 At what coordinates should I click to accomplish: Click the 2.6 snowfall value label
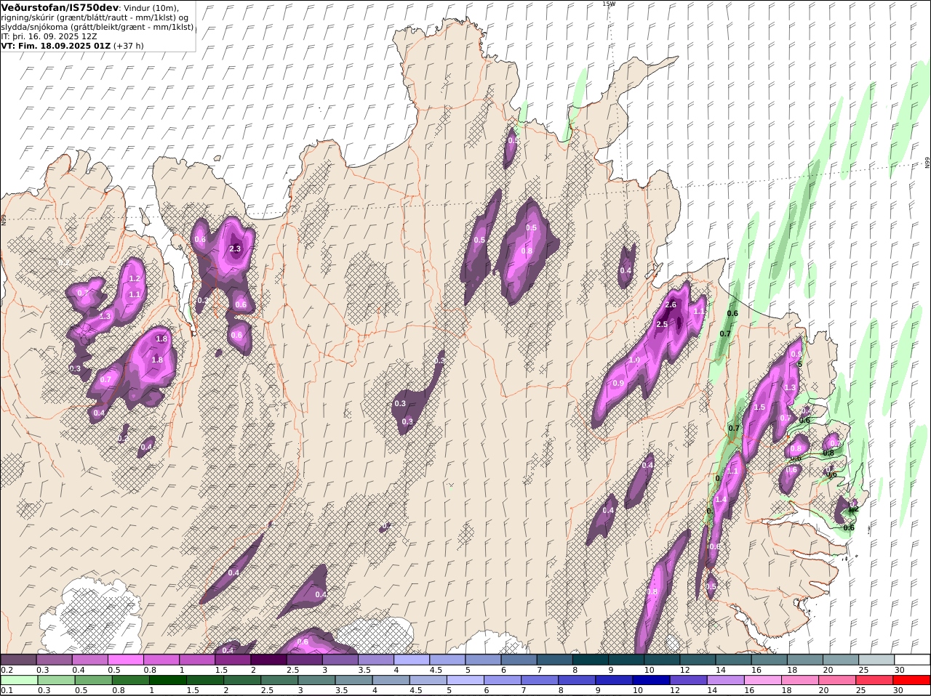pos(671,305)
